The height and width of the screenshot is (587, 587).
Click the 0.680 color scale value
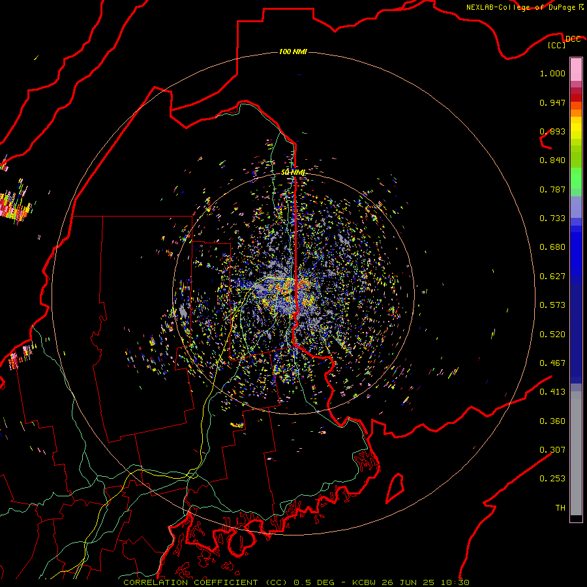552,247
